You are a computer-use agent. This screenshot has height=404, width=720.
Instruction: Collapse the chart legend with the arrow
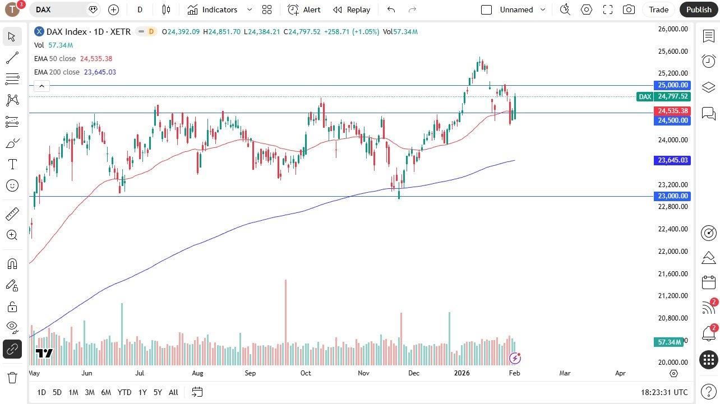(x=41, y=86)
